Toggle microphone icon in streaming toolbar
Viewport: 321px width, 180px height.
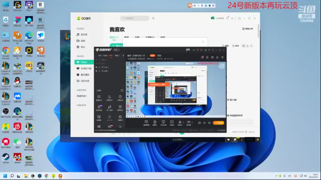(x=180, y=122)
